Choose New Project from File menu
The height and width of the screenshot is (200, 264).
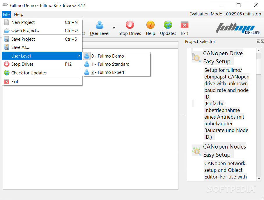point(42,22)
